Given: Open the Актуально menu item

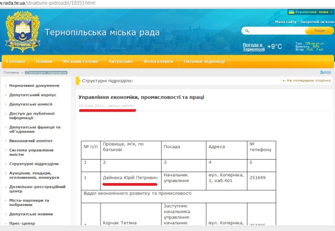Looking at the screenshot, I should 121,61.
